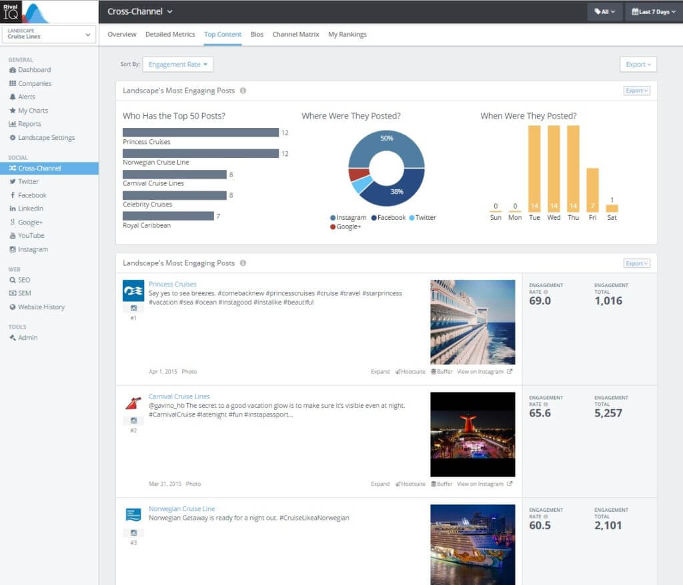Open My Charts star icon
The image size is (683, 585).
(12, 111)
